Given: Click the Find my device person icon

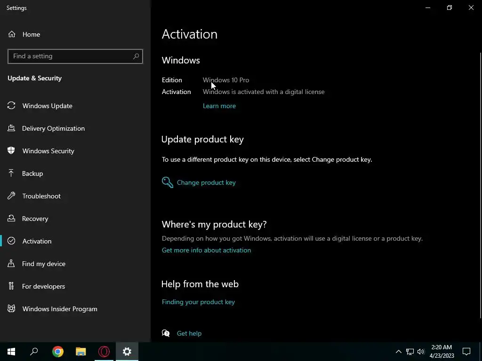Looking at the screenshot, I should point(11,263).
